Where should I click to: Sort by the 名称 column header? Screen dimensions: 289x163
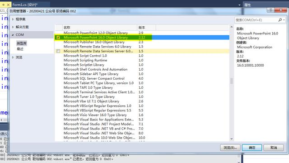click(100, 27)
